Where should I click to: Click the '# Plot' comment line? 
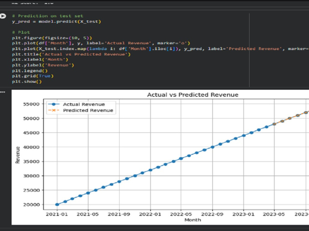[x=21, y=32]
